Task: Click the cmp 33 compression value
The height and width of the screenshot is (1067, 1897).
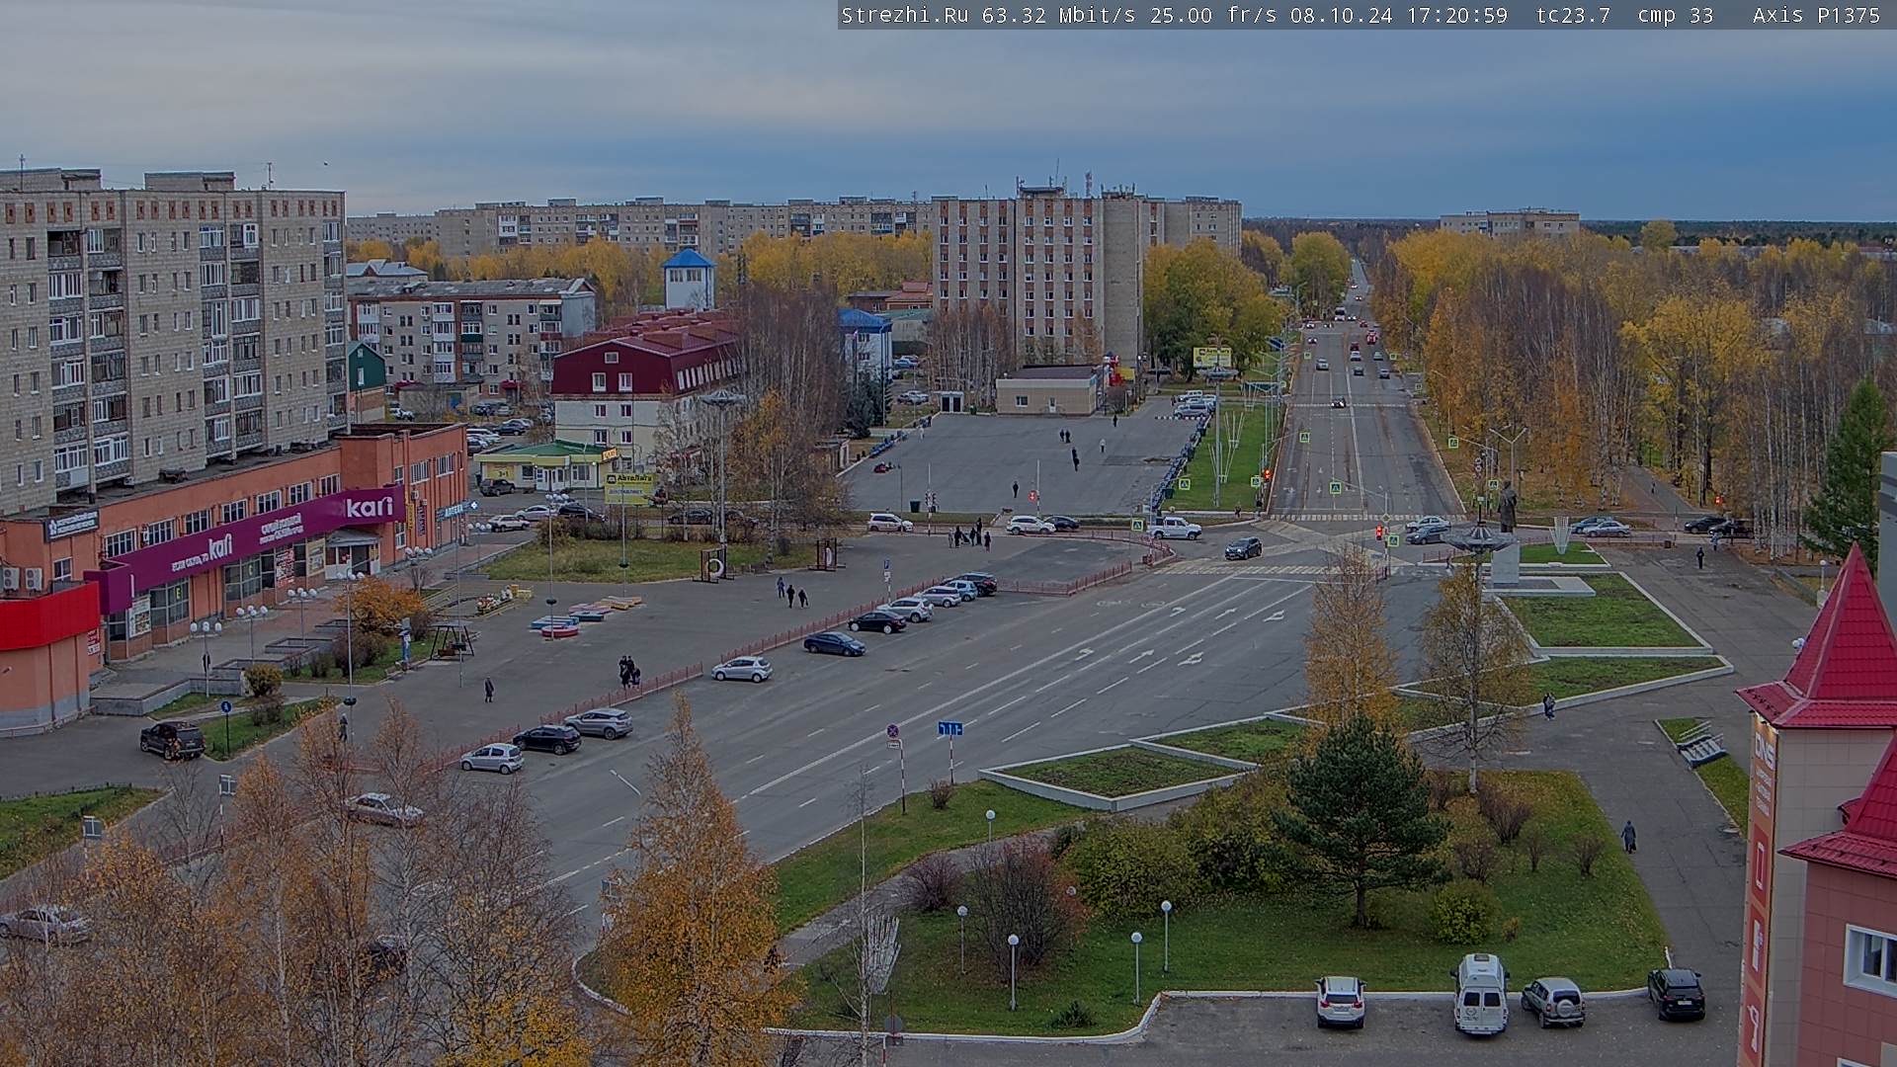Action: pos(1675,15)
